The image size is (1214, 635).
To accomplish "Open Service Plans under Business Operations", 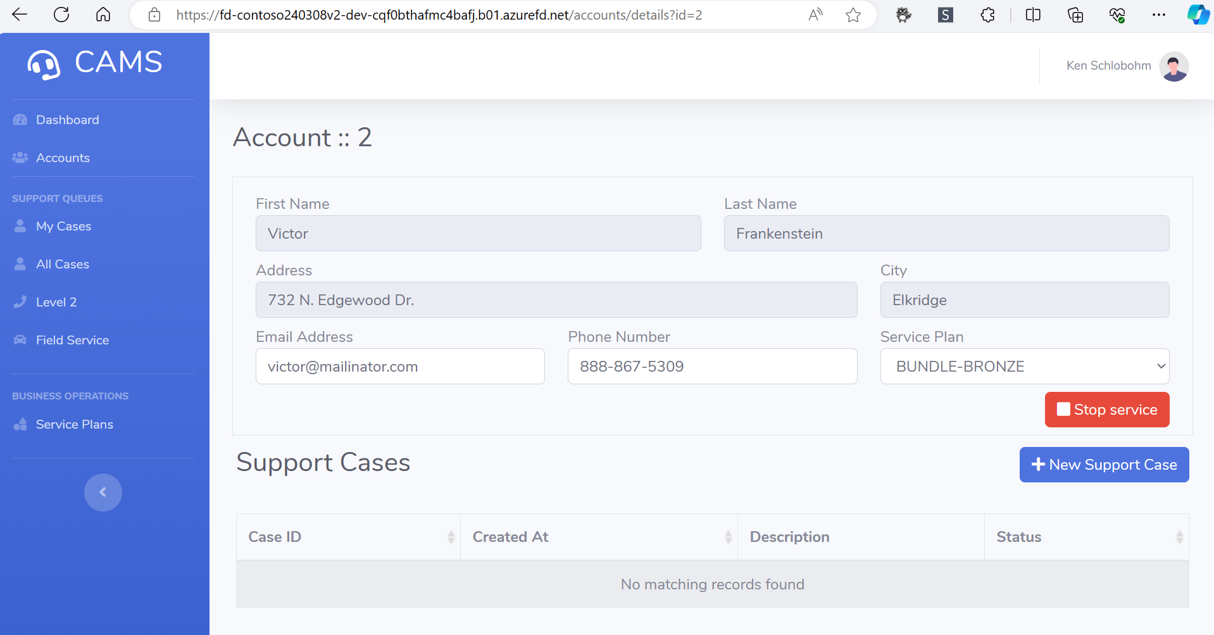I will coord(74,424).
